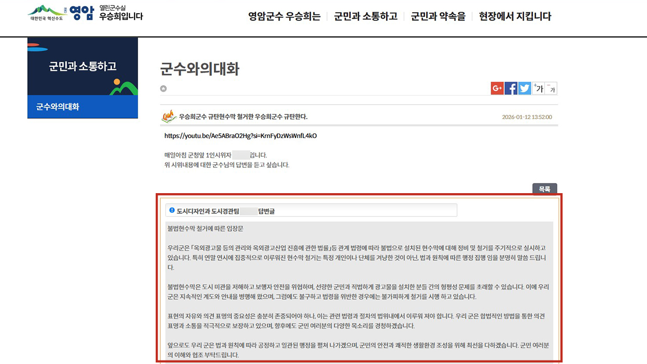
Task: Click the home breadcrumb icon under the heading
Action: [x=163, y=88]
